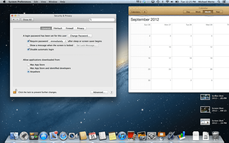Select Mac App Store radio option
Image resolution: width=229 pixels, height=143 pixels.
coord(28,65)
